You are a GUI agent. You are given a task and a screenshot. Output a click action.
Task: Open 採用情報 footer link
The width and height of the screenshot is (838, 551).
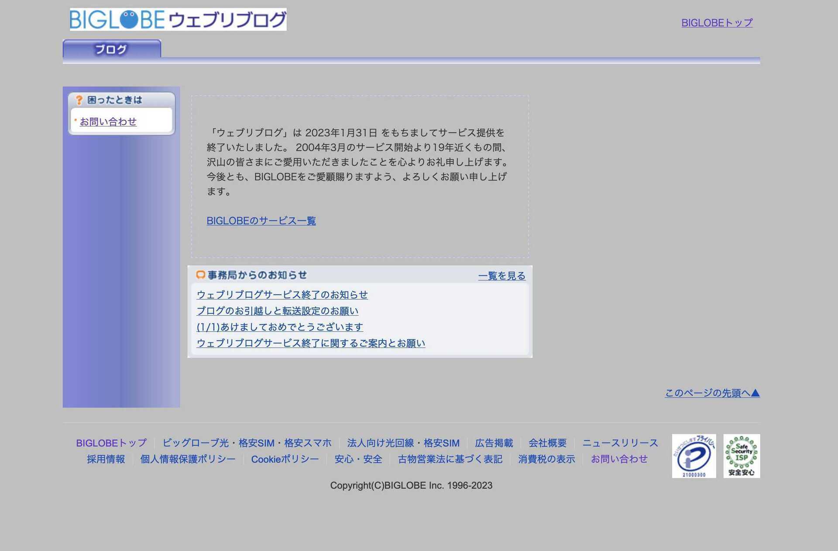pyautogui.click(x=106, y=459)
